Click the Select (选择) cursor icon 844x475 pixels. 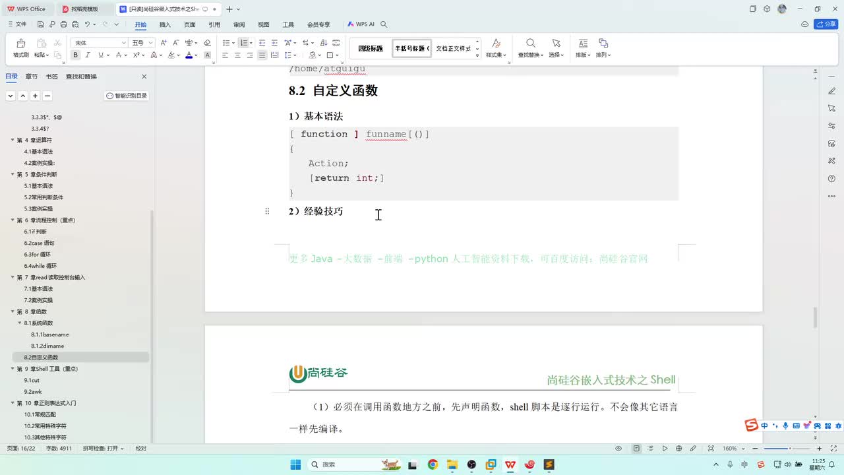(556, 43)
